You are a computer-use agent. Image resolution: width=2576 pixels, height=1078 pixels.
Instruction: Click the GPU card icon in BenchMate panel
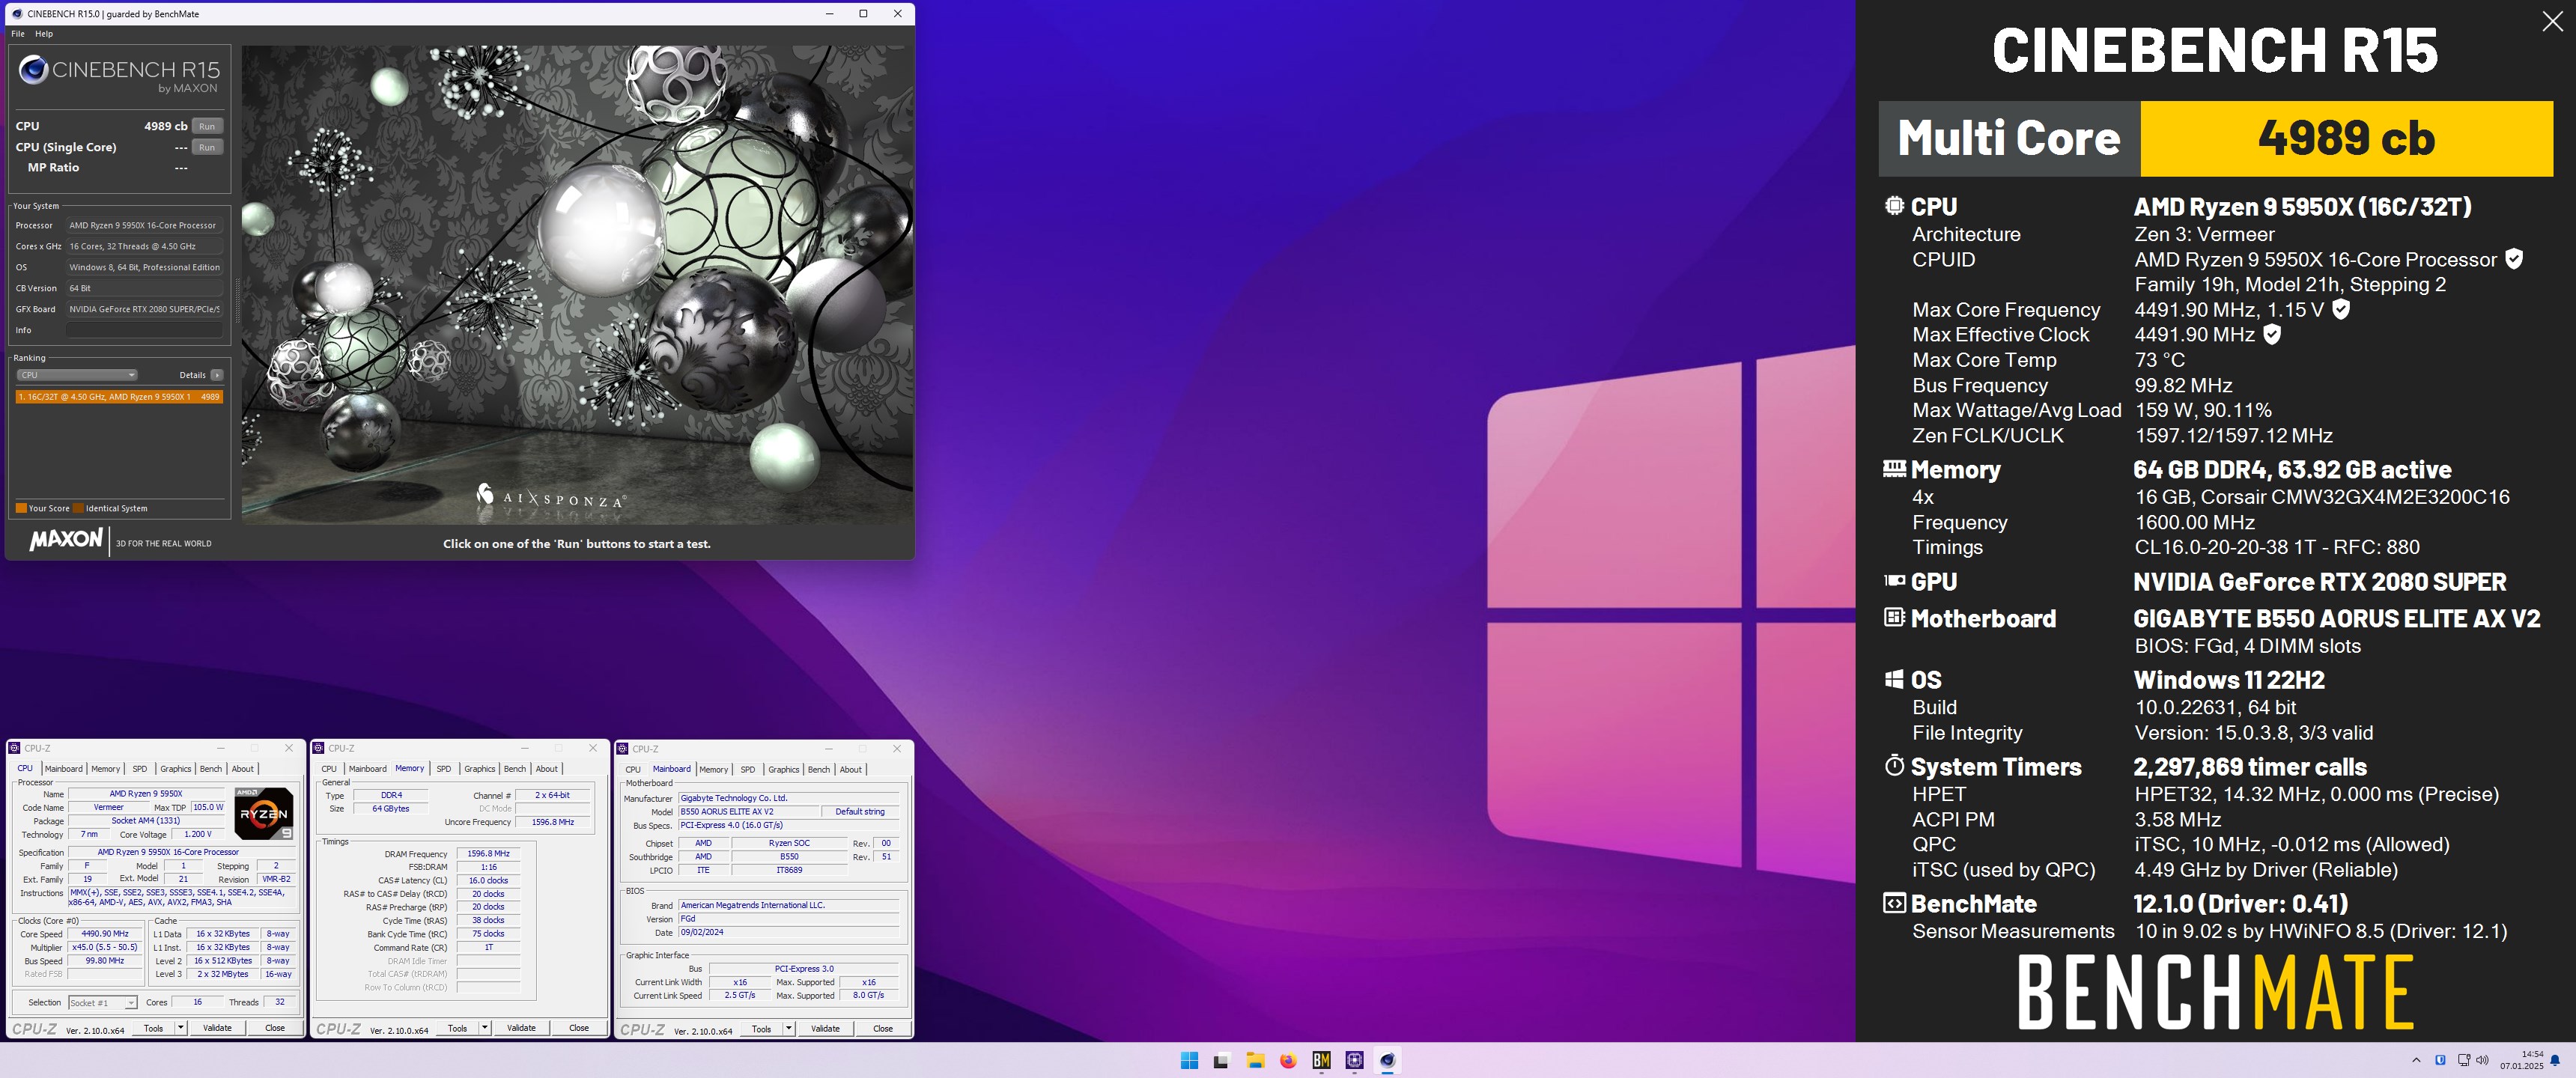pos(1894,580)
